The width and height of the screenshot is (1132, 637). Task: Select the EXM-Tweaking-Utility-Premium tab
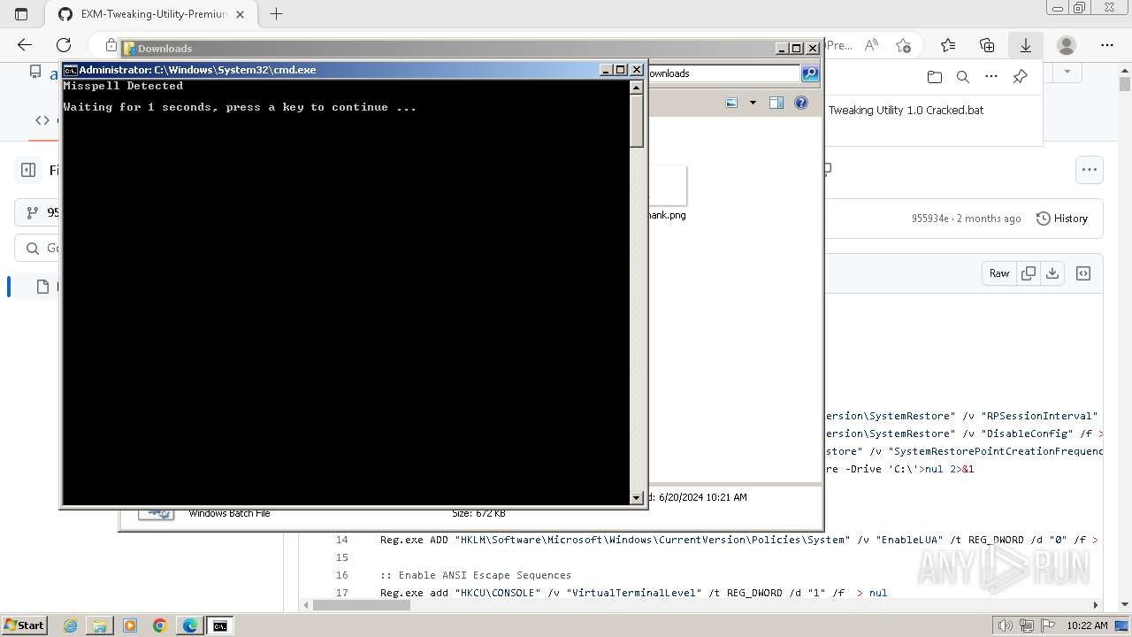pyautogui.click(x=150, y=14)
